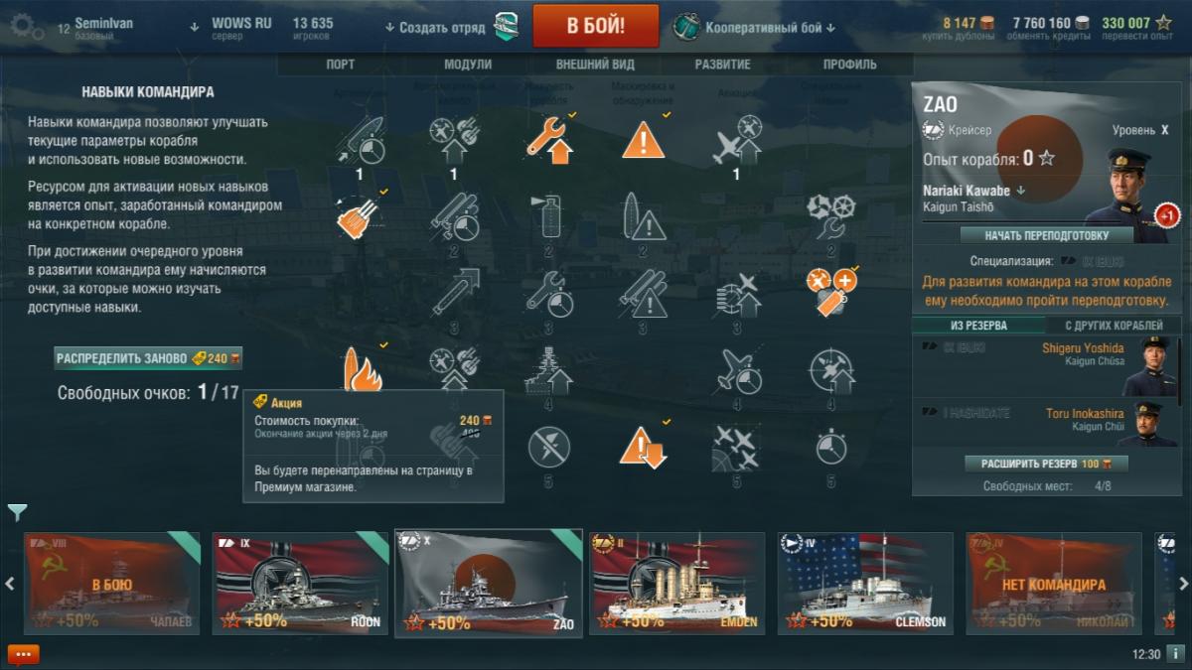Viewport: 1192px width, 670px height.
Task: Switch to the Модули tab
Action: tap(467, 64)
